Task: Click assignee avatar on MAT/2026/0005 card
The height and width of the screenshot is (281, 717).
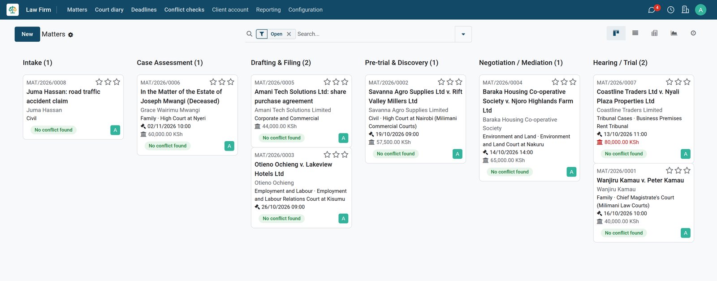Action: click(343, 138)
